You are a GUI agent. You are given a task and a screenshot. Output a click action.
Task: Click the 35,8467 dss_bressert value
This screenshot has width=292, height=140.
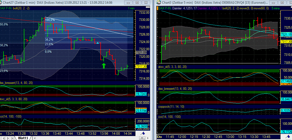tap(286, 99)
